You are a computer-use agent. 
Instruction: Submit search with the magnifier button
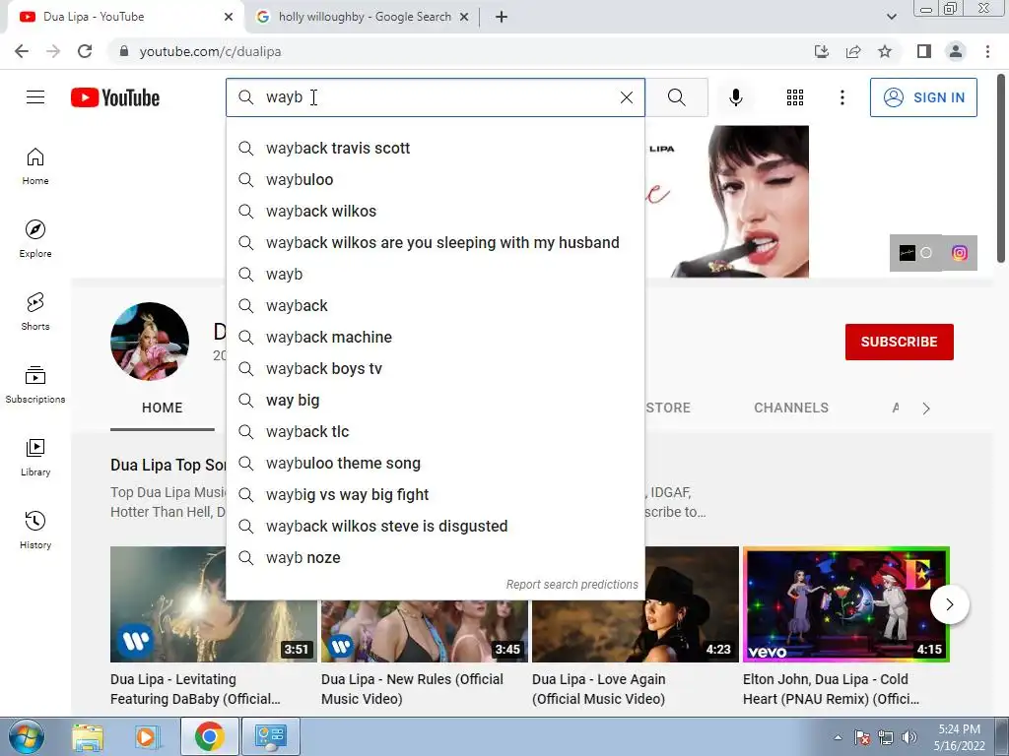(x=676, y=97)
